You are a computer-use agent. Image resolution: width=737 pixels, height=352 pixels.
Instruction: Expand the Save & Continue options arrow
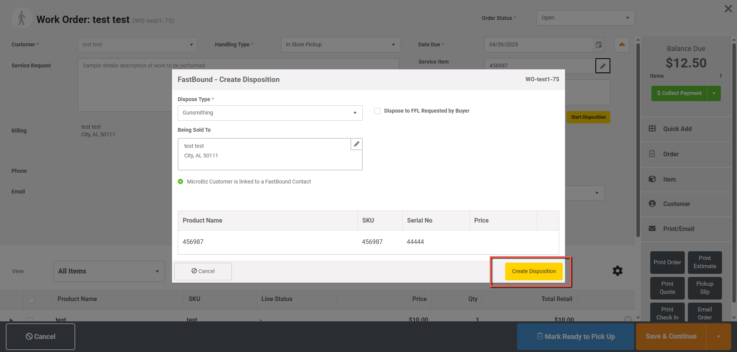(x=718, y=336)
